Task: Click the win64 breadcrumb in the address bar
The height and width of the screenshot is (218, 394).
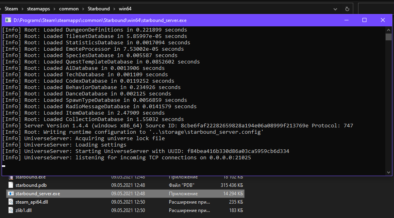Action: click(125, 9)
